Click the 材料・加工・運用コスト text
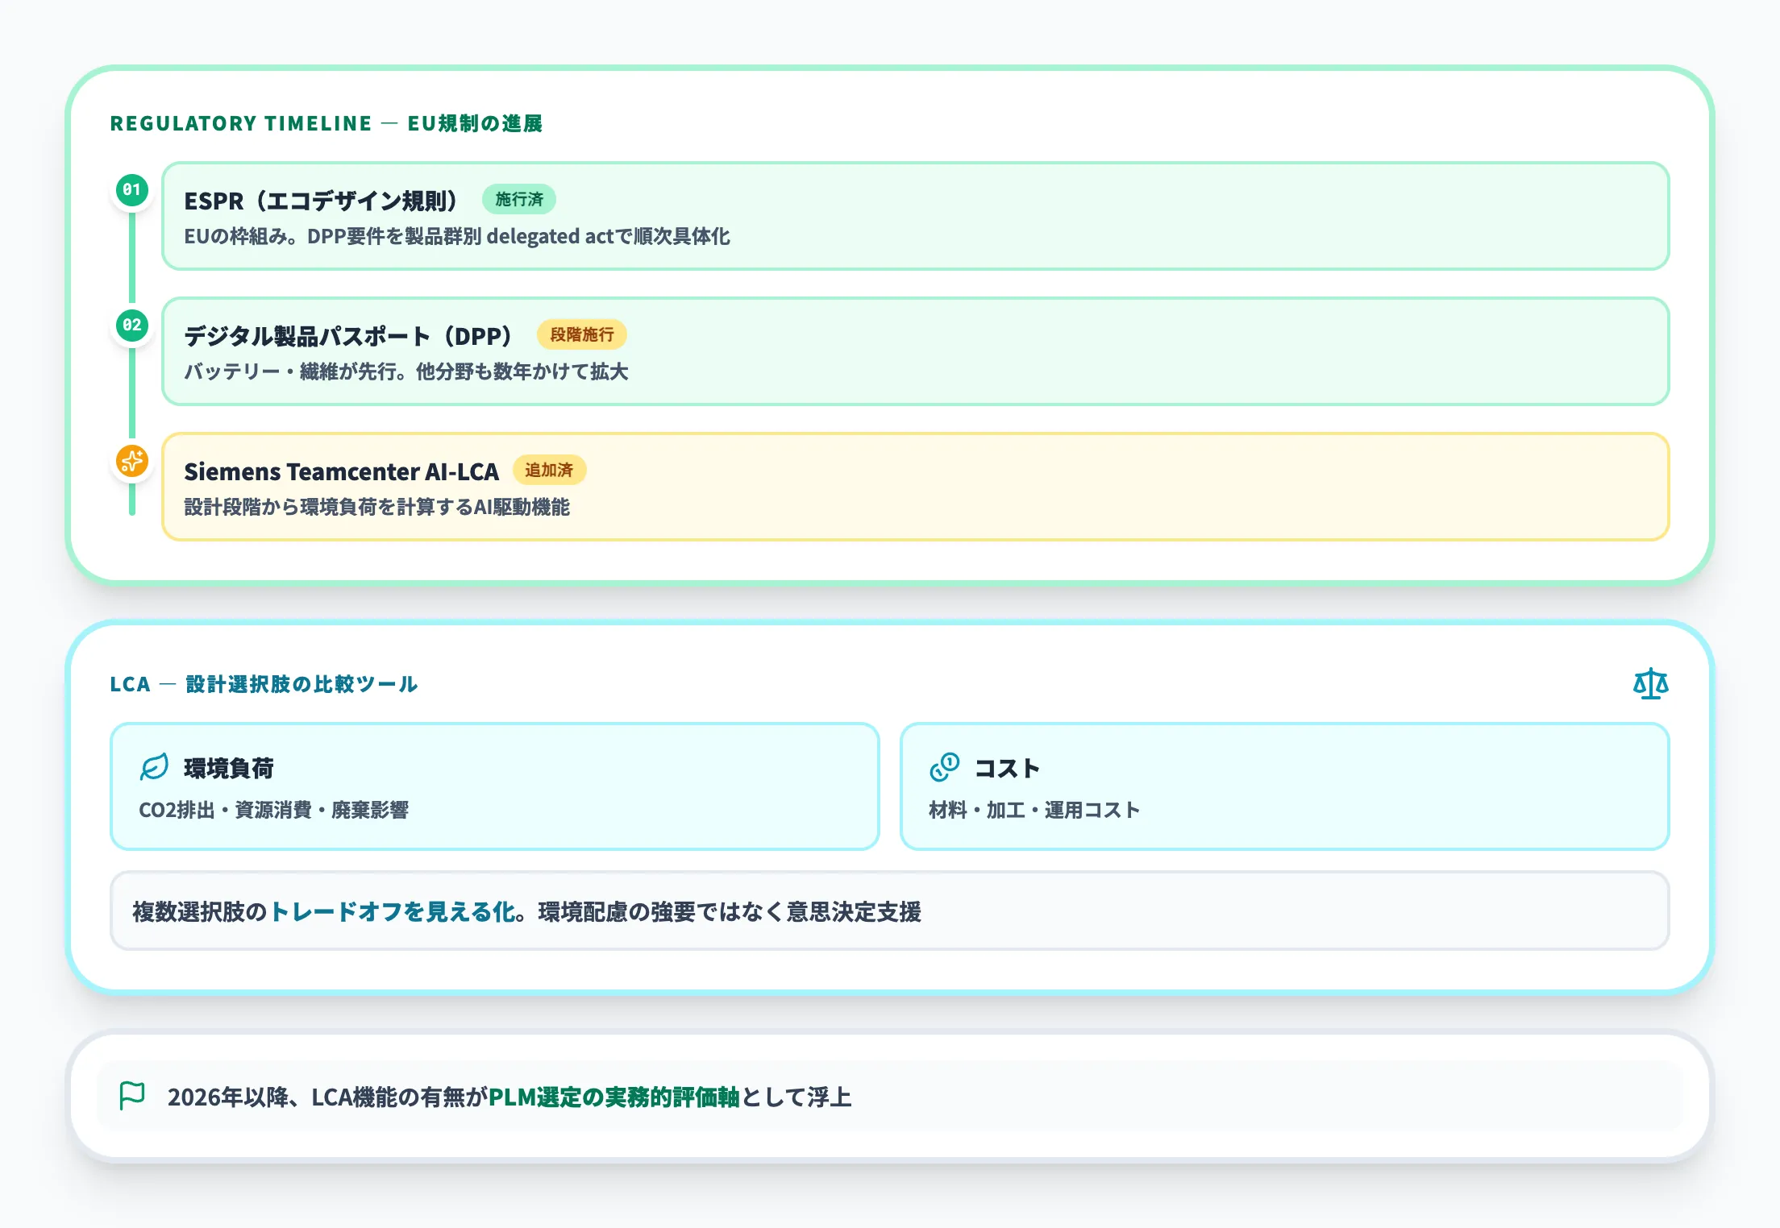1780x1228 pixels. [x=1034, y=810]
